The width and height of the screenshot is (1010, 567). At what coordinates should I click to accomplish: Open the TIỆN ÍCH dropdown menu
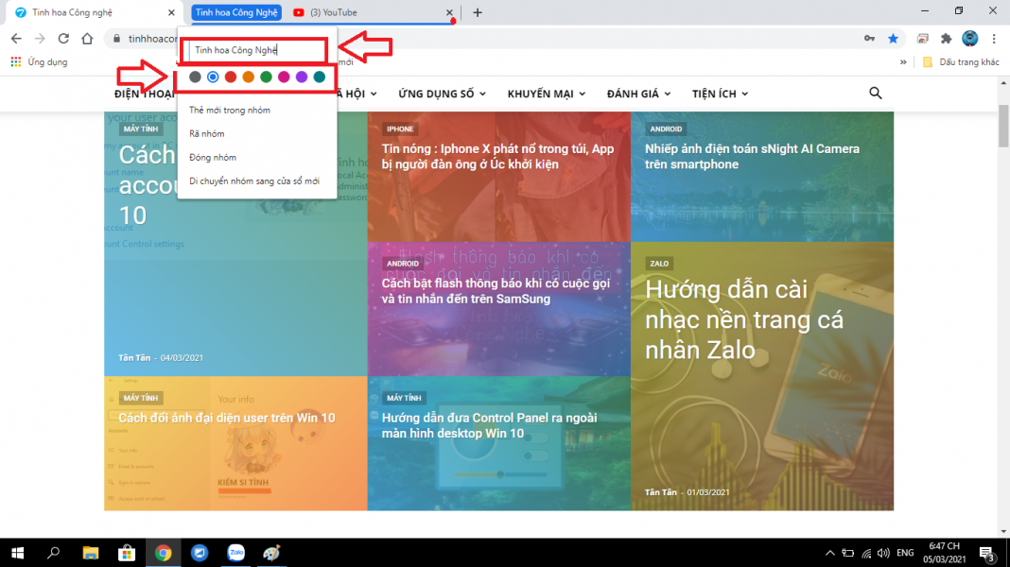point(720,94)
